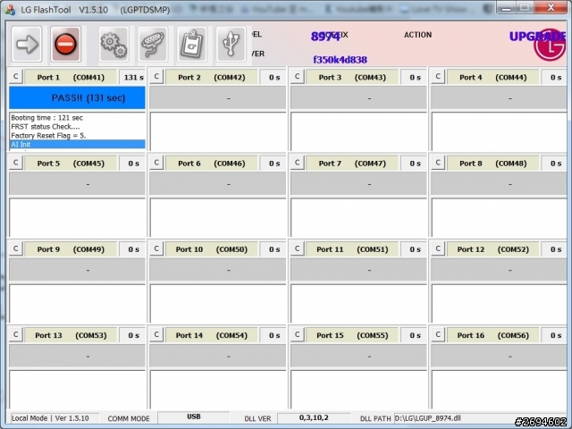Screen dimensions: 572x429
Task: Click the 8974 model text
Action: 325,37
